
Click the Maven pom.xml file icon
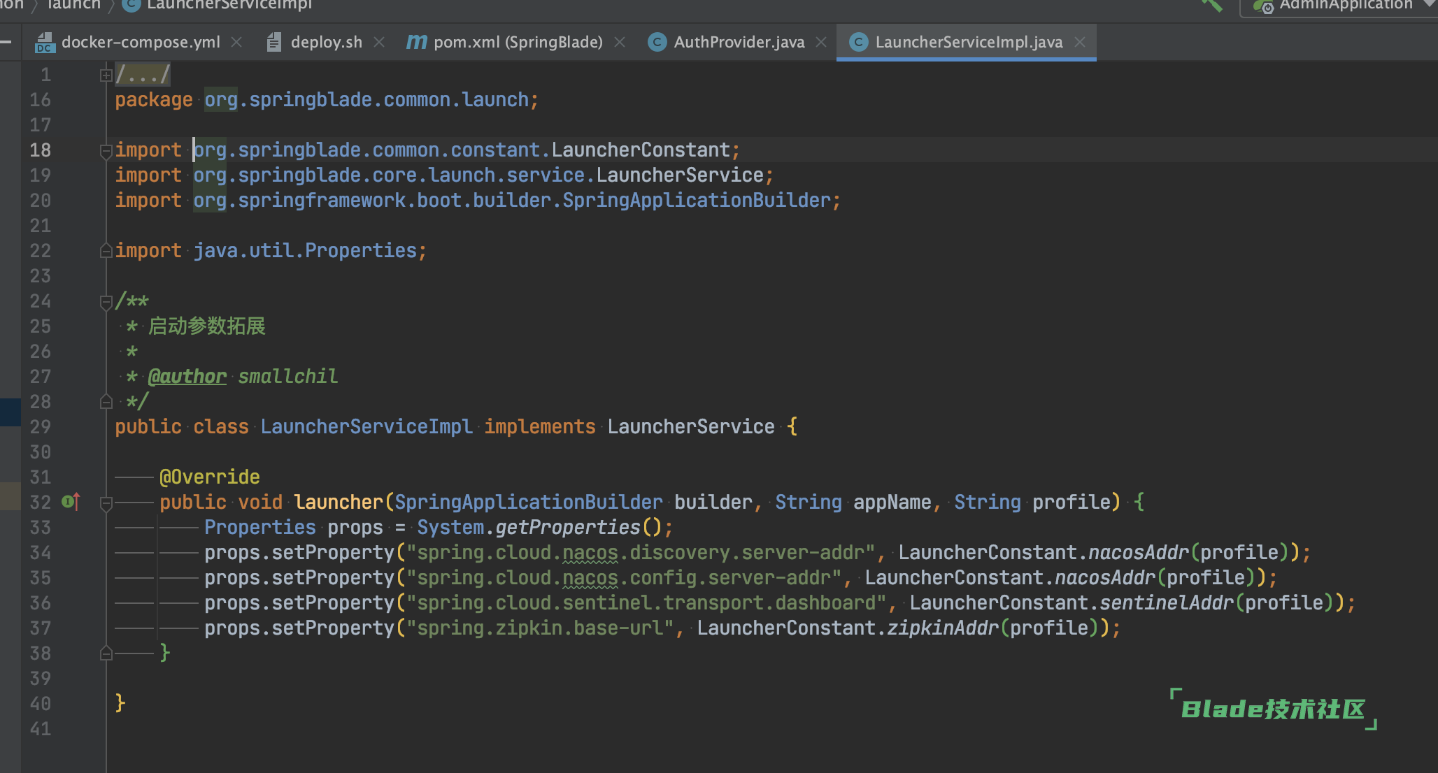click(x=416, y=42)
